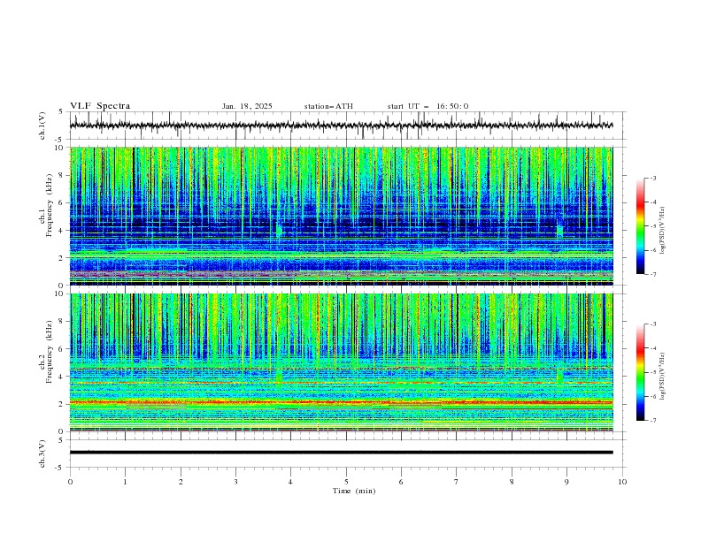Click the red 2 kHz band in ch.2 spectrogram
Image resolution: width=701 pixels, height=541 pixels.
tap(341, 403)
